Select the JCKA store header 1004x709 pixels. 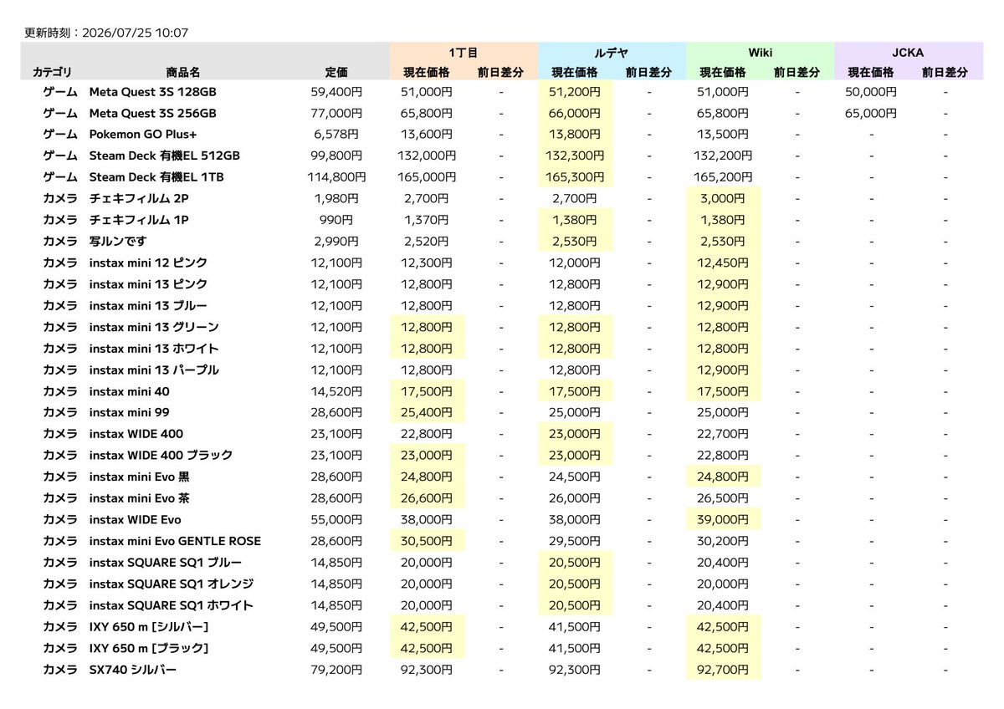pos(908,53)
